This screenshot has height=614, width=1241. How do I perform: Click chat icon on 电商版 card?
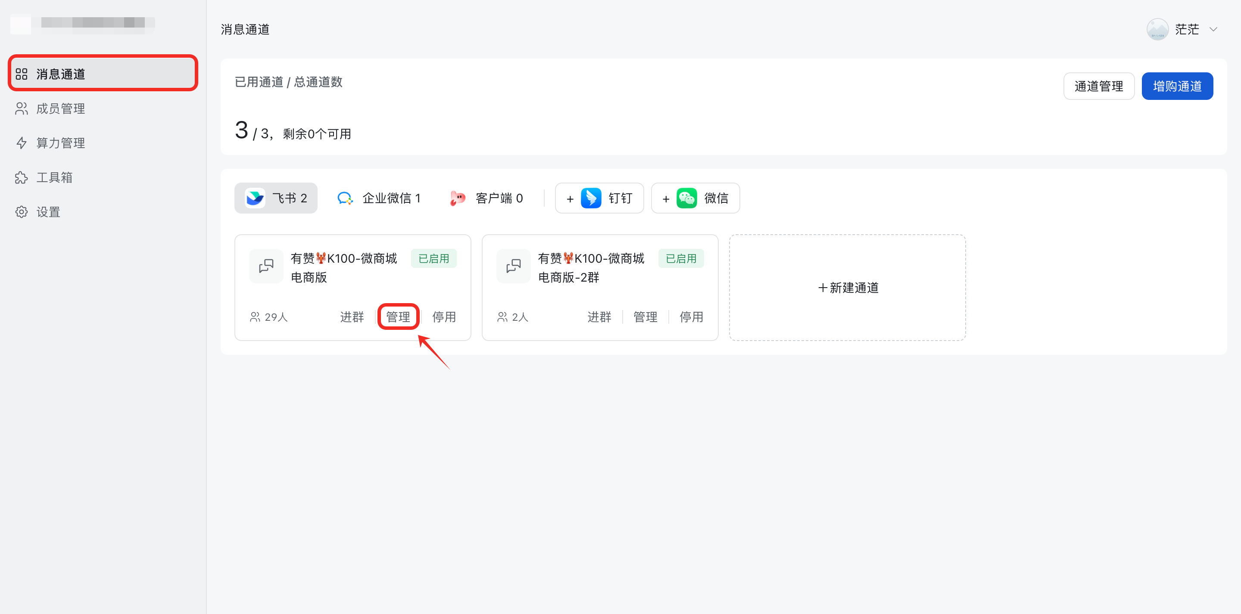(266, 266)
